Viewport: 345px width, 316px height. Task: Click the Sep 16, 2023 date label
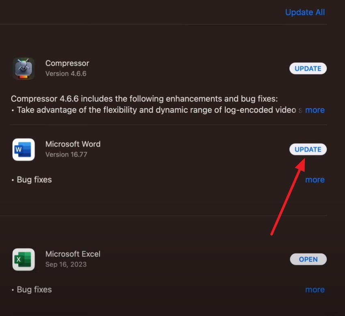[x=66, y=264]
